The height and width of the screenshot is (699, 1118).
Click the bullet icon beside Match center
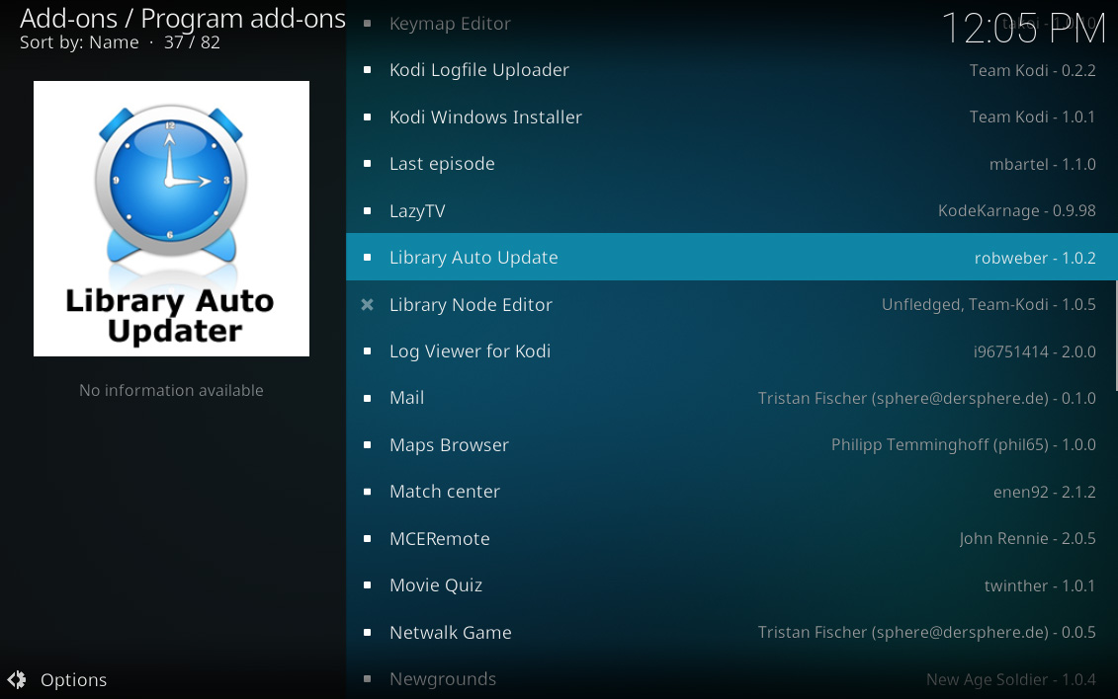click(367, 491)
